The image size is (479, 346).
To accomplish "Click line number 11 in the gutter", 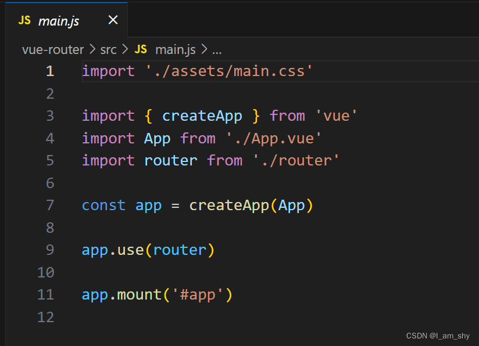I will point(46,295).
